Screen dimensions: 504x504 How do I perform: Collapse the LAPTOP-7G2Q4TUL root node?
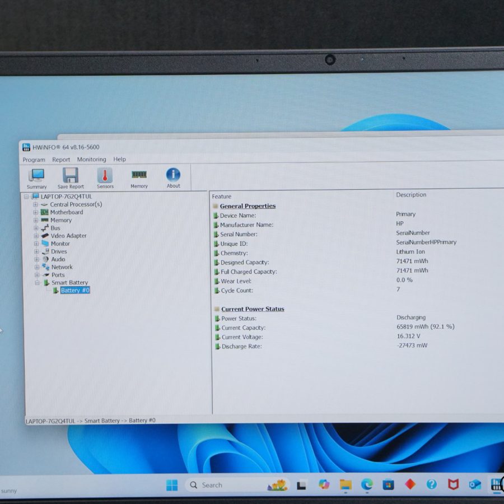click(26, 197)
